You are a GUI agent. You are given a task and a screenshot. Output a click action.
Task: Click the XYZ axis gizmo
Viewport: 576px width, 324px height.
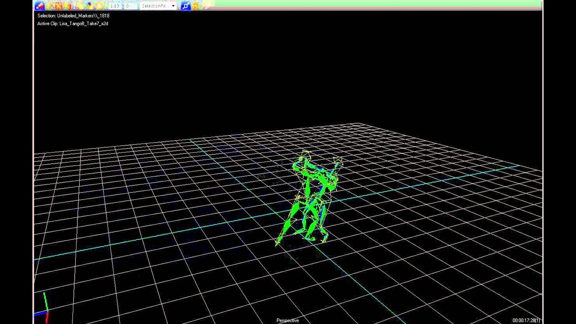pos(42,308)
